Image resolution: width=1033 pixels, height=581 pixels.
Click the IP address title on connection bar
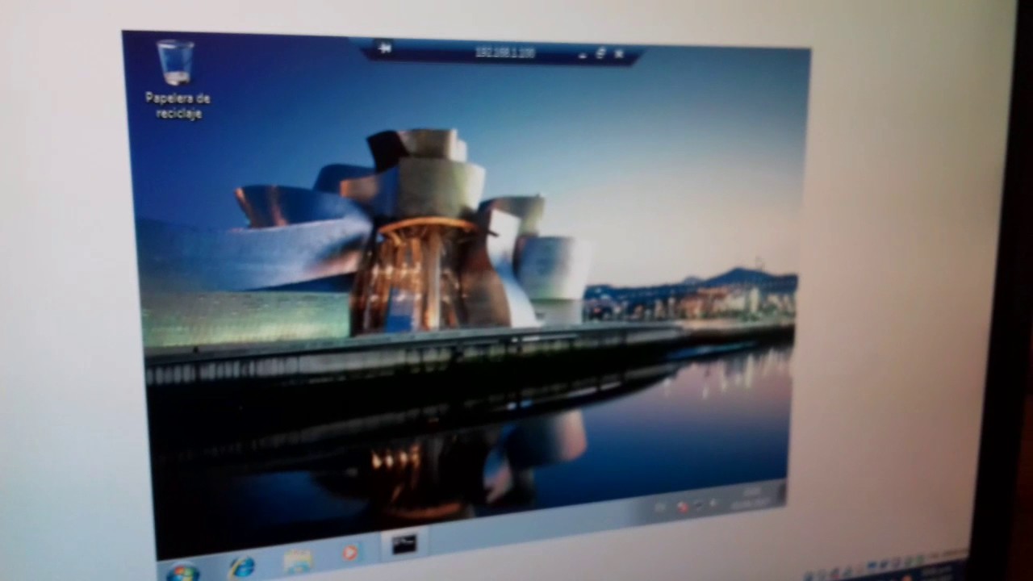[x=504, y=52]
